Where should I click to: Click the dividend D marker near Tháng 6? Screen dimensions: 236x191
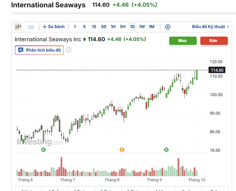(x=44, y=150)
